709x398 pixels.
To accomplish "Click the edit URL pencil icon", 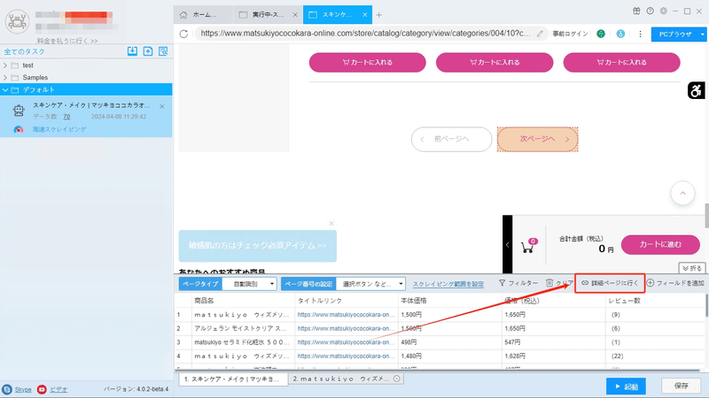I will pyautogui.click(x=540, y=34).
